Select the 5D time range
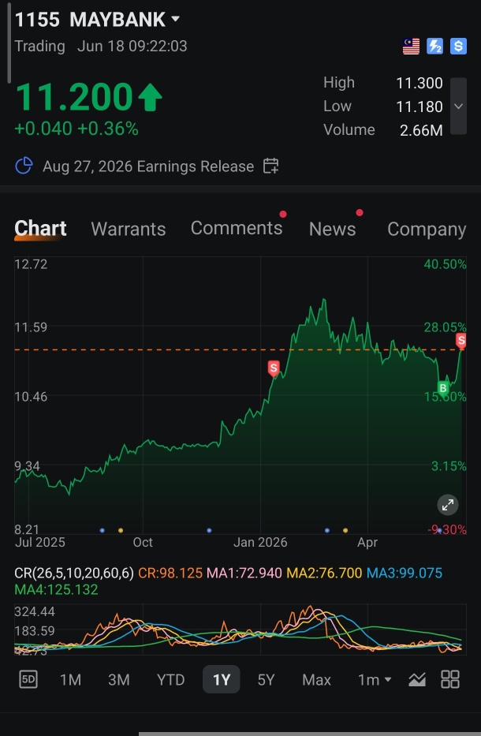Screen dimensions: 481x736 pos(28,679)
